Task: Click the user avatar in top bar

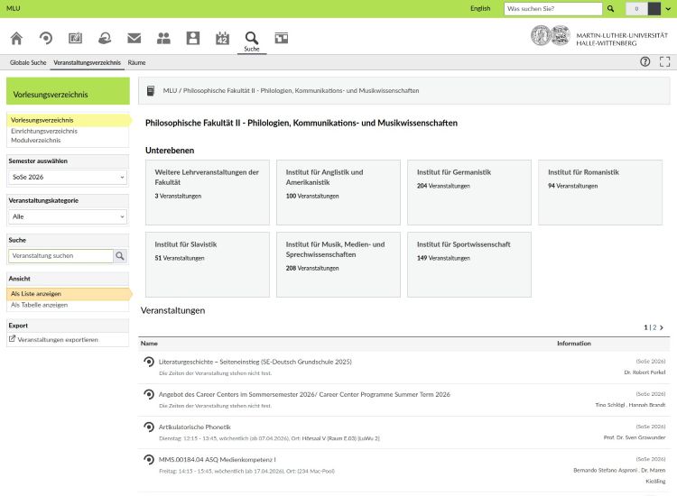Action: 654,9
